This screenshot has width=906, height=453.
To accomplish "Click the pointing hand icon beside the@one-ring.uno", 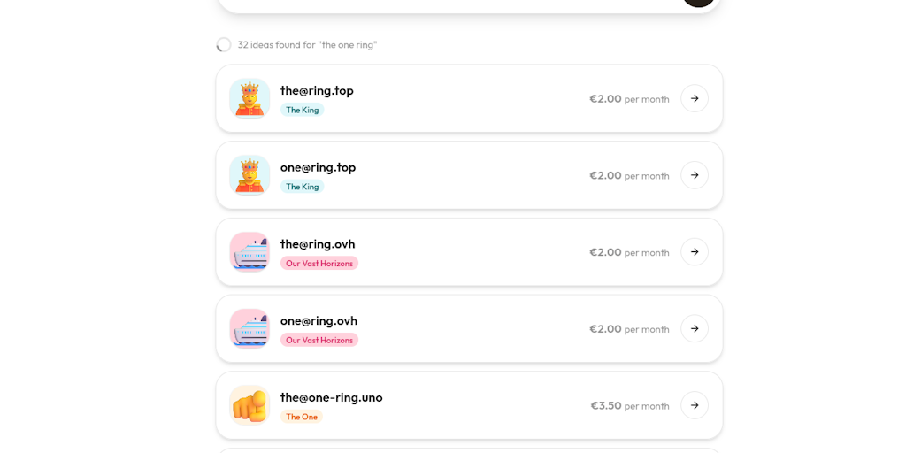I will (250, 405).
